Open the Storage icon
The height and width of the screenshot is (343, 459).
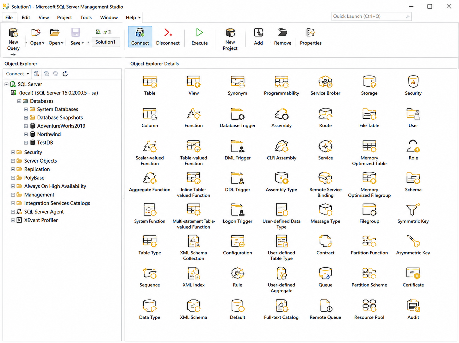click(369, 82)
